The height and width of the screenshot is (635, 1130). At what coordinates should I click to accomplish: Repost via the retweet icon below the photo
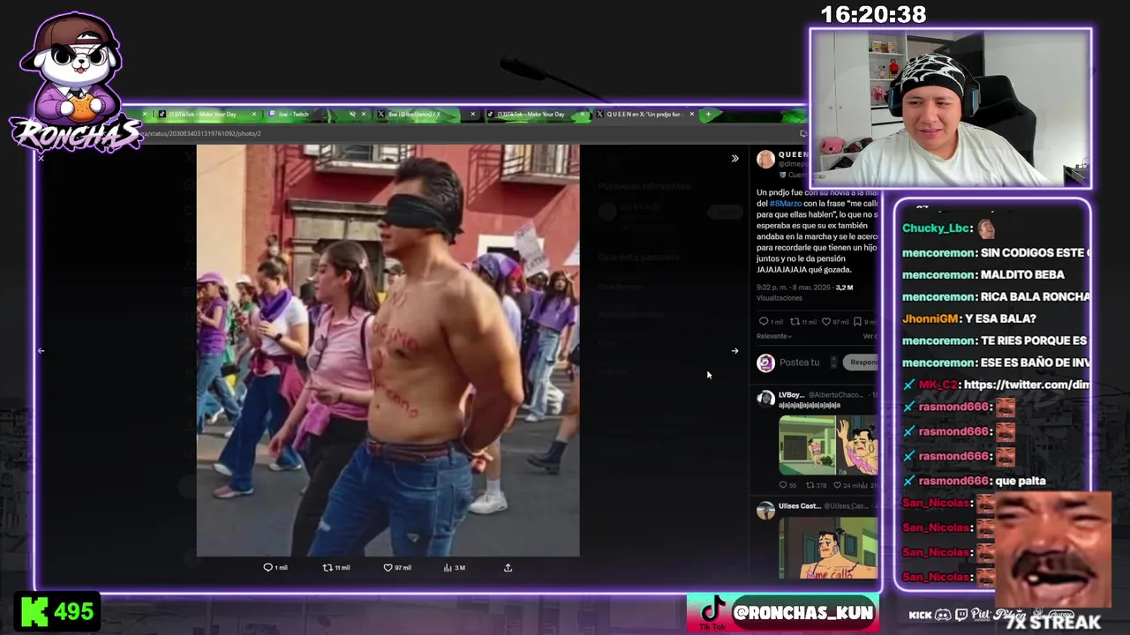point(328,568)
